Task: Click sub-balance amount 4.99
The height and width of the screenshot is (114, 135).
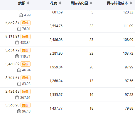Action: 27,15
